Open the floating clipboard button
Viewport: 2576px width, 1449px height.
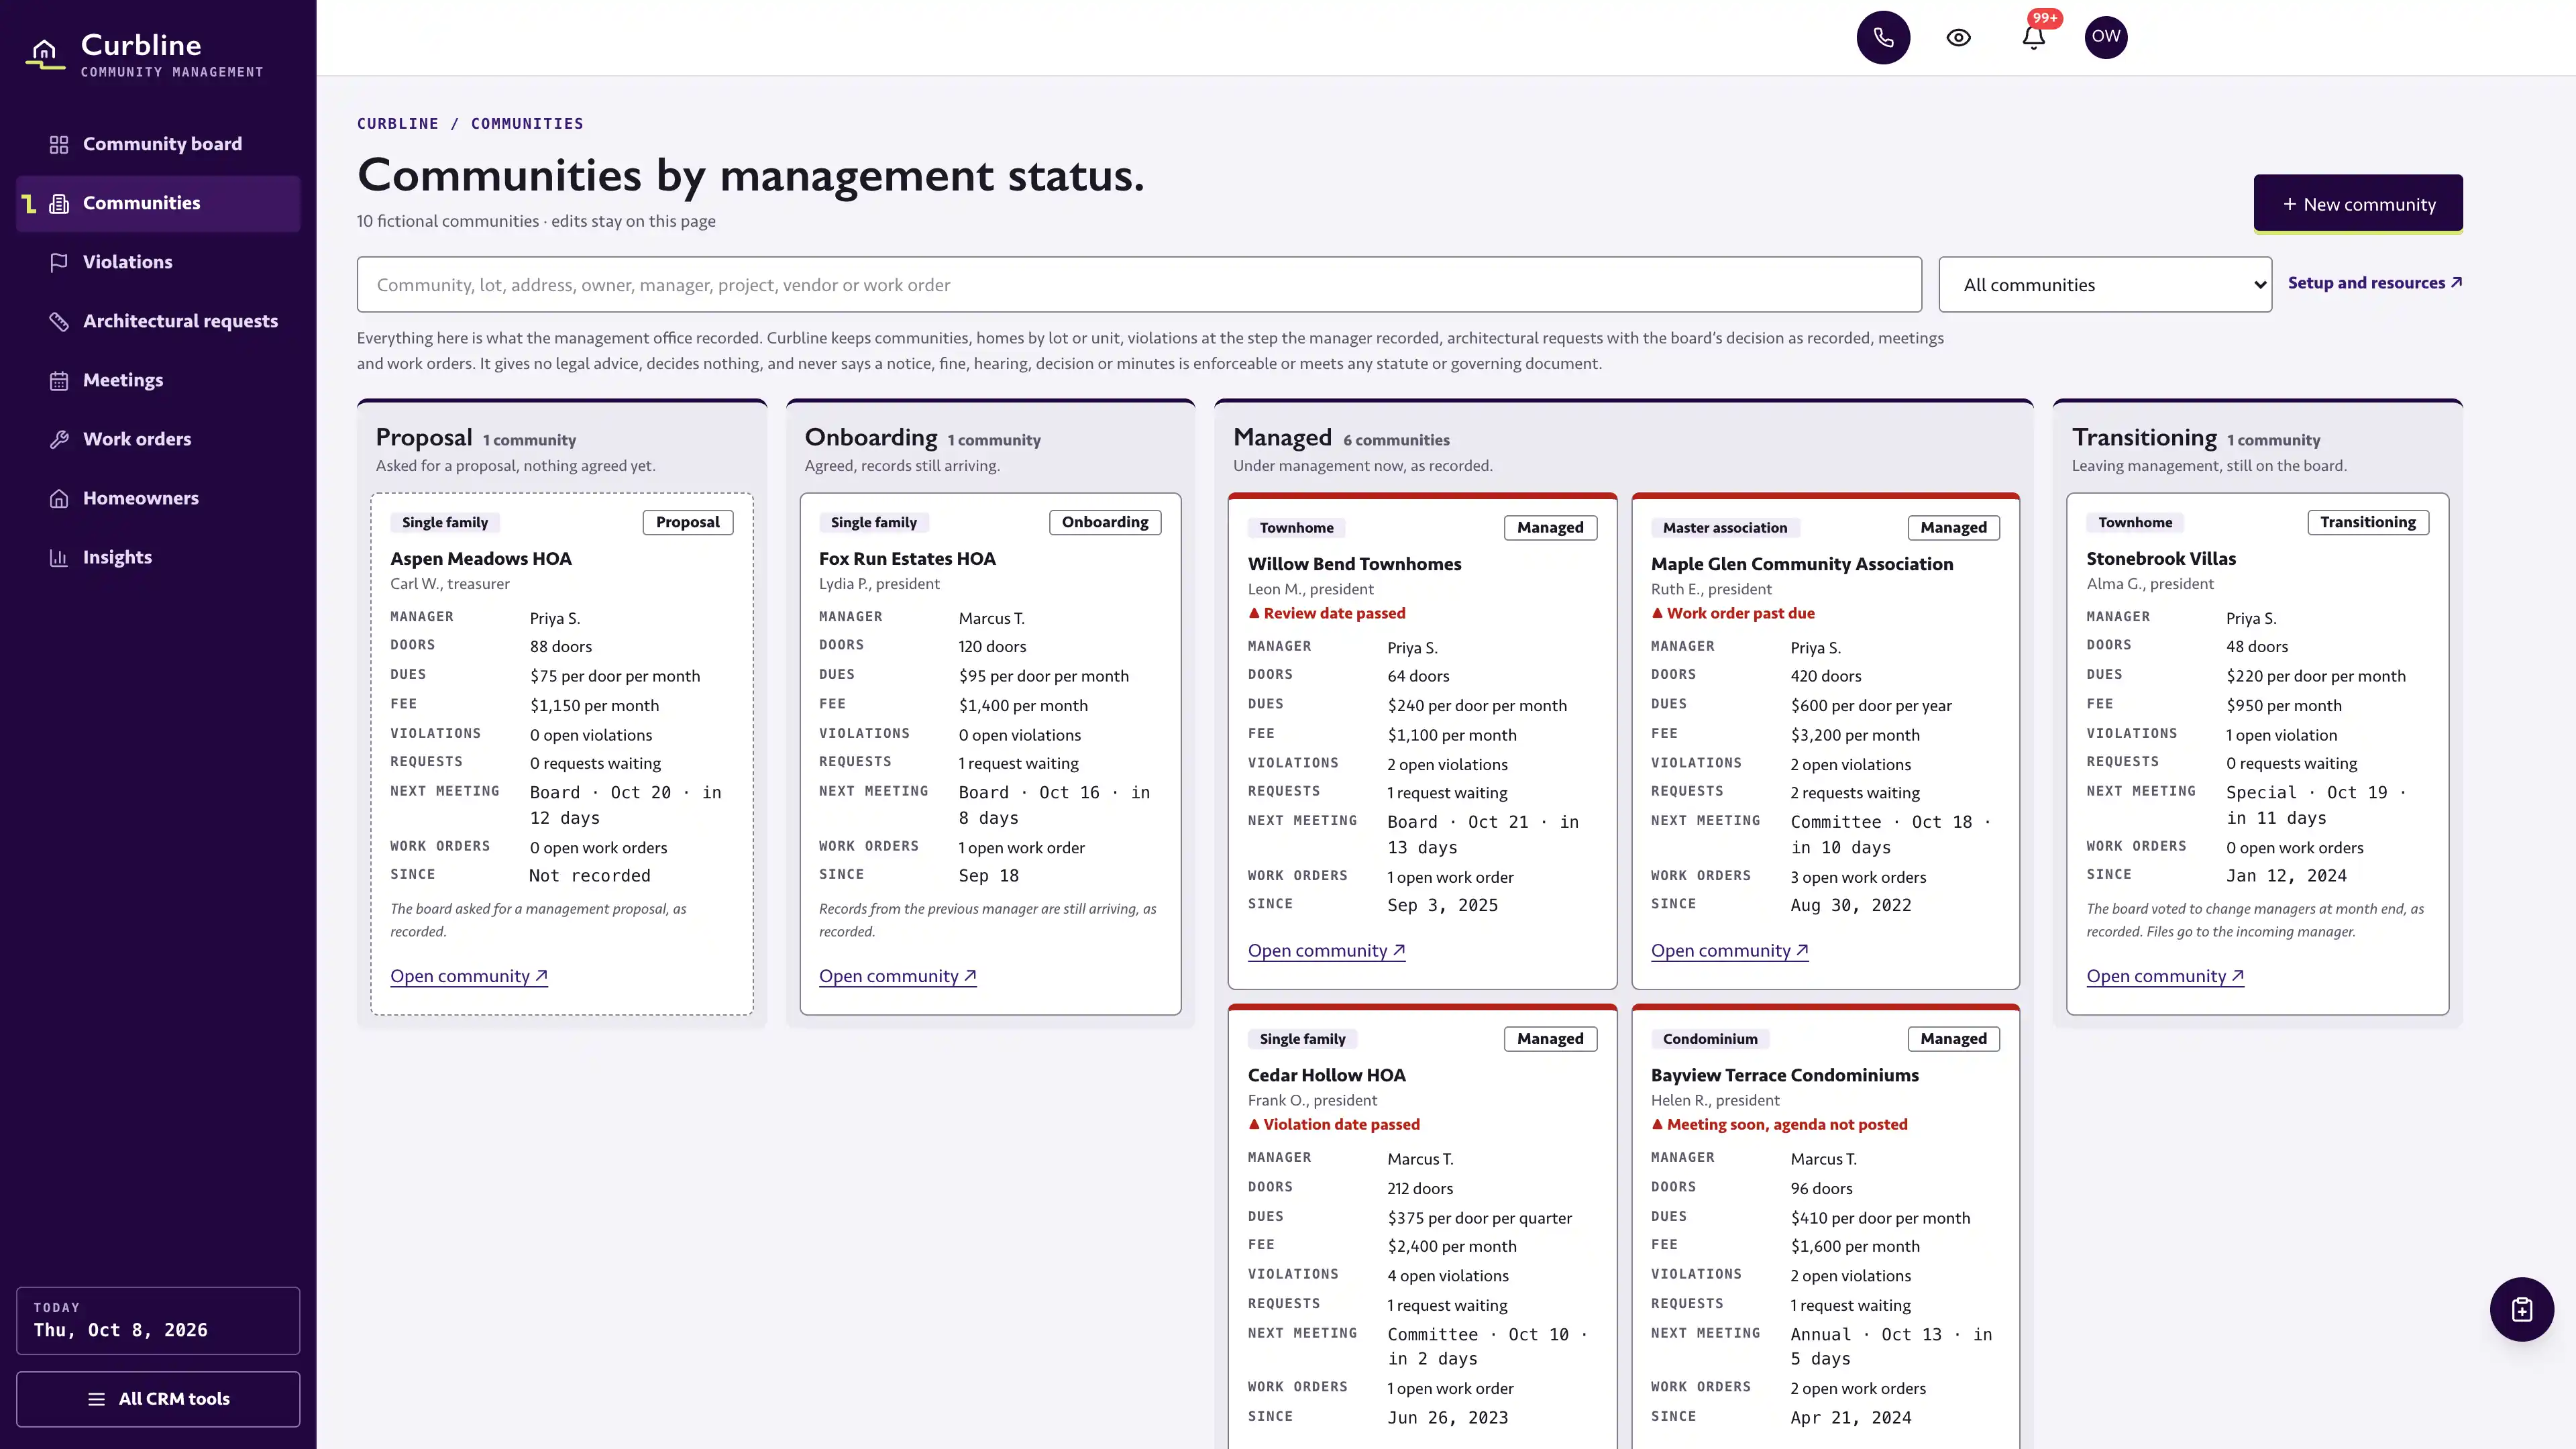click(2521, 1309)
